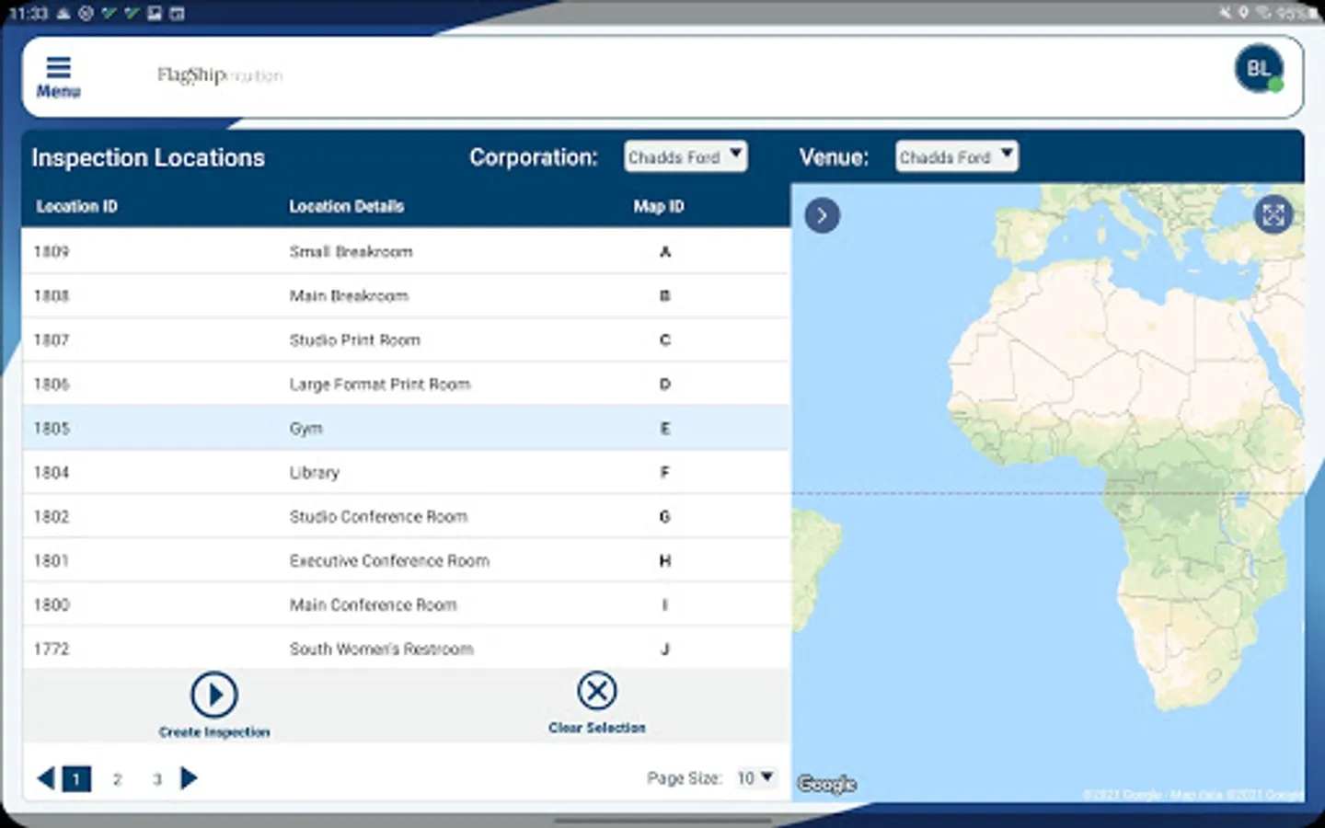Select Executive Conference Room row
Image resolution: width=1325 pixels, height=828 pixels.
[406, 561]
